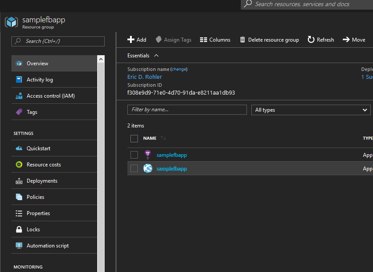This screenshot has width=373, height=272.
Task: Click the Quickstart cloud icon
Action: [19, 148]
